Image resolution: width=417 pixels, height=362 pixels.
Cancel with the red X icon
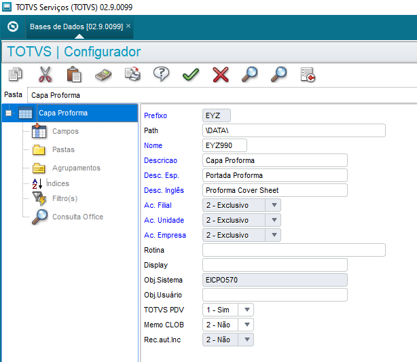pyautogui.click(x=221, y=75)
